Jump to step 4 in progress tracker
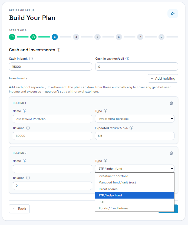 [76, 37]
